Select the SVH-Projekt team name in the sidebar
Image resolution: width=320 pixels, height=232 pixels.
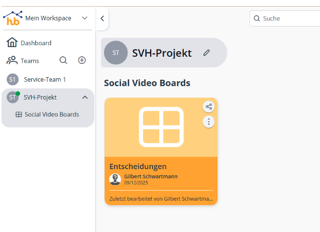point(40,98)
